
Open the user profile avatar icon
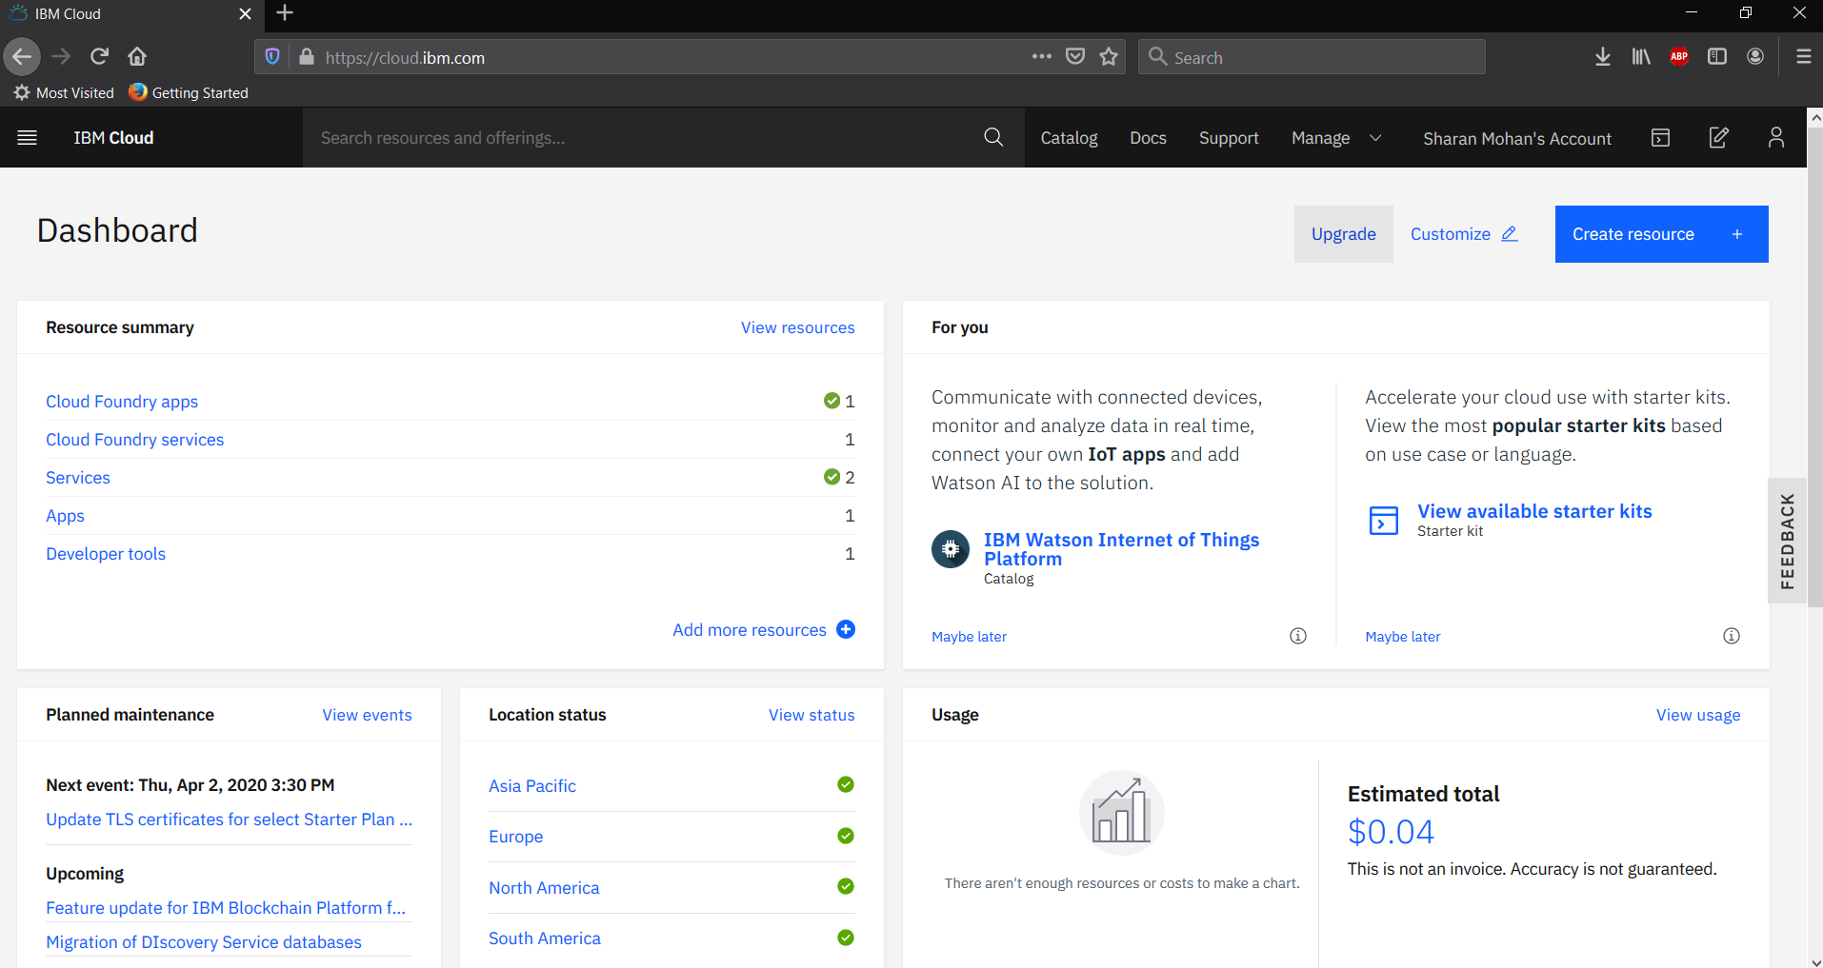[x=1775, y=138]
